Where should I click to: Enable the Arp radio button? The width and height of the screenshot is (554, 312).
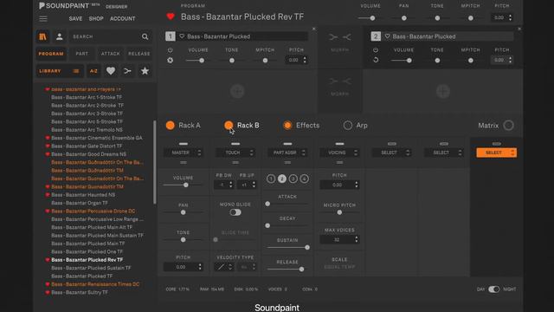pos(348,125)
